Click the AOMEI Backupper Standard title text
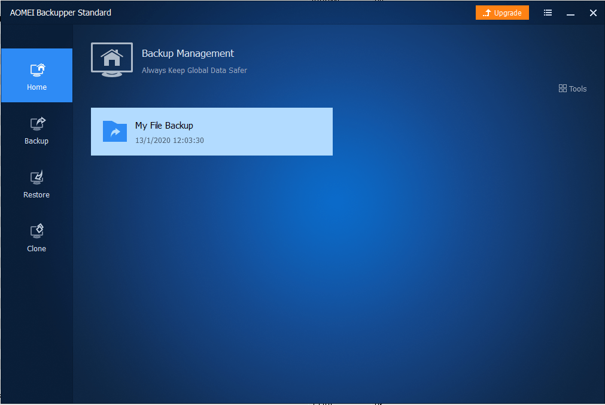Image resolution: width=605 pixels, height=405 pixels. click(x=60, y=13)
